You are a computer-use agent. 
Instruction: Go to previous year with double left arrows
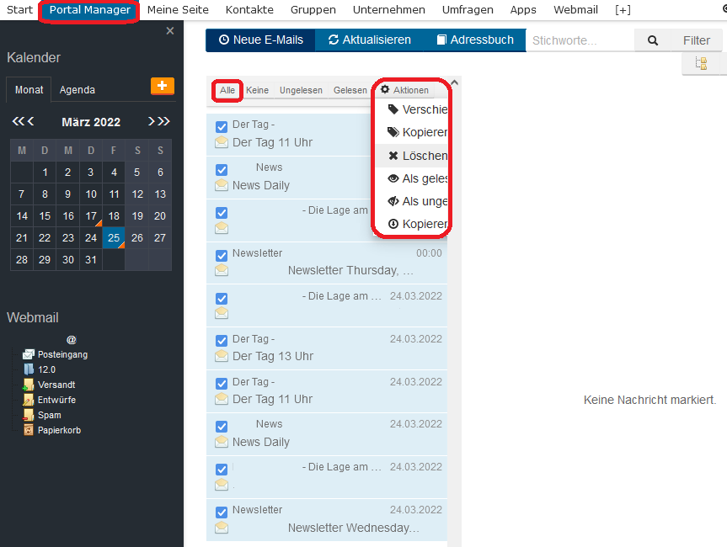(x=18, y=121)
